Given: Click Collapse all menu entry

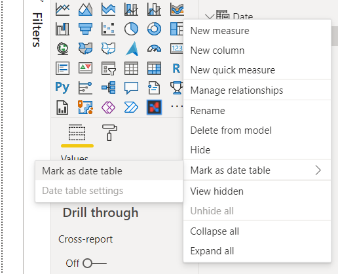Looking at the screenshot, I should pos(257,231).
